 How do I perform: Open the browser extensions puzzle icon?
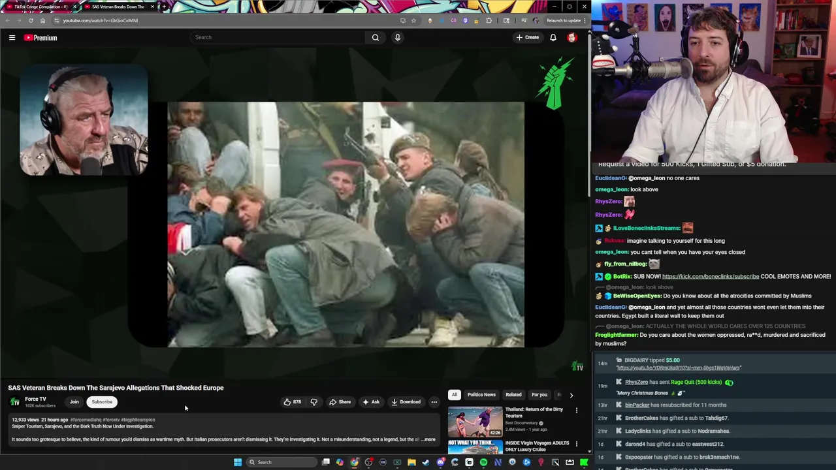tap(489, 20)
